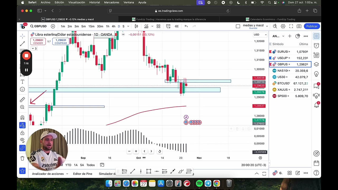Open the USD currency dropdown

tap(260, 35)
